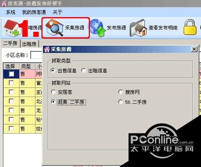Click the magnifier house icon for 采集房源
The width and height of the screenshot is (201, 167).
54,28
